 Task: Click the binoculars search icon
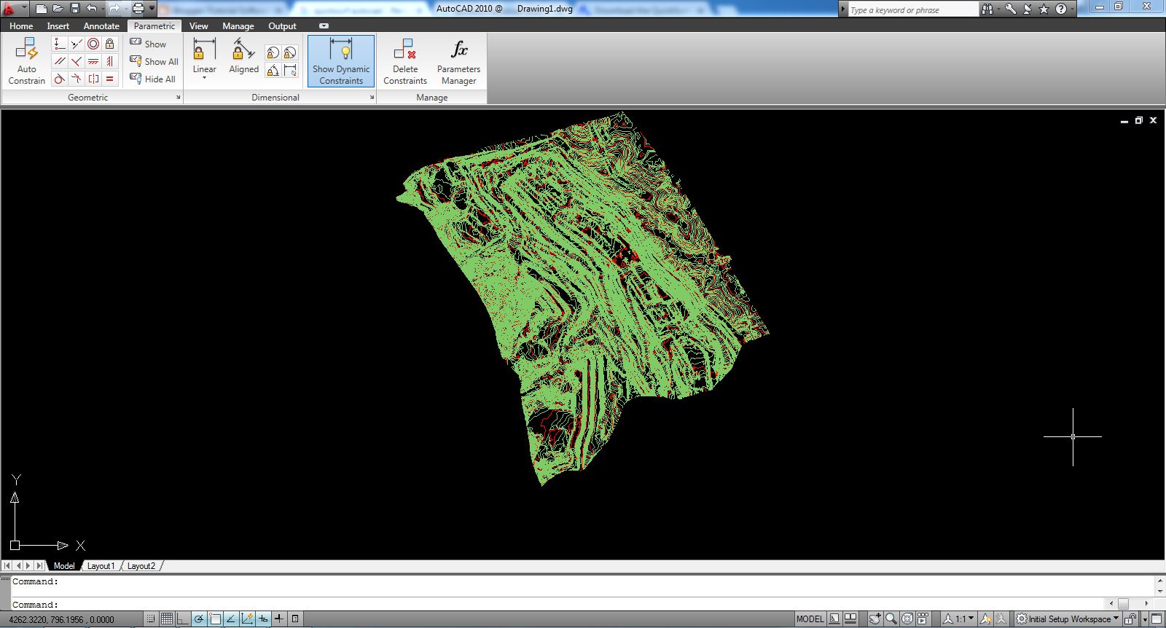[x=987, y=9]
